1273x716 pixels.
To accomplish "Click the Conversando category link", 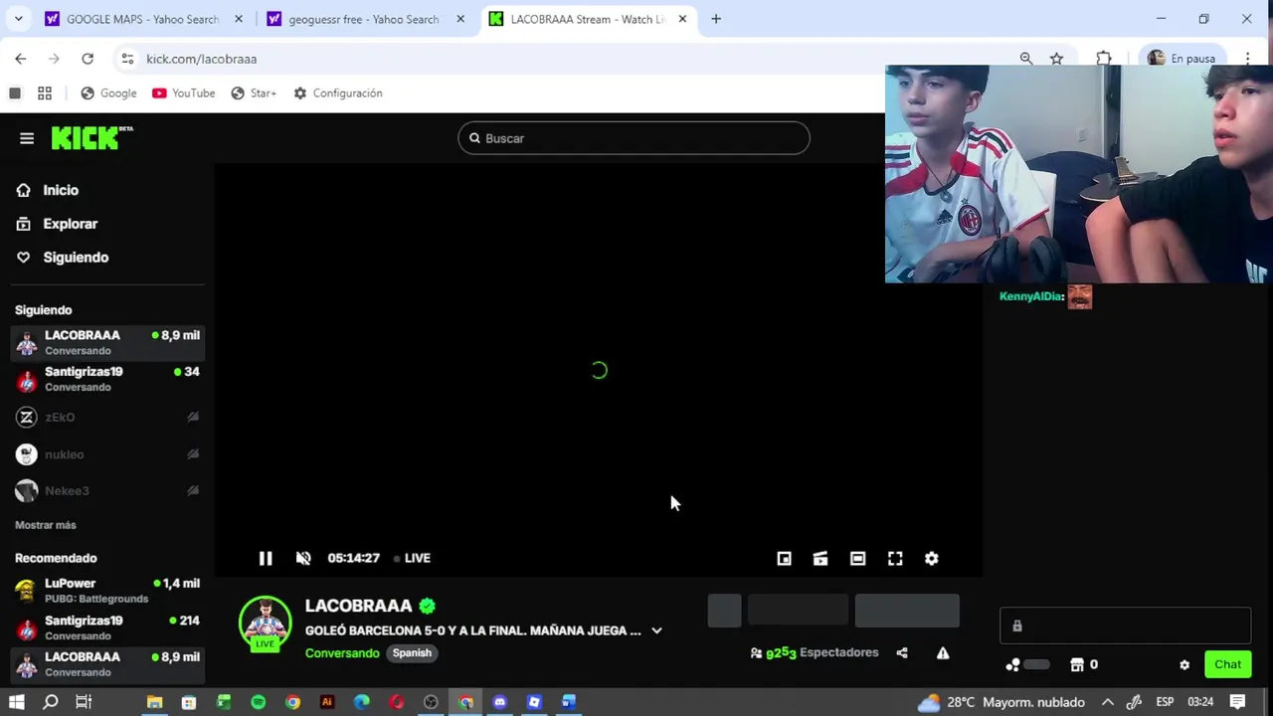I will (342, 653).
